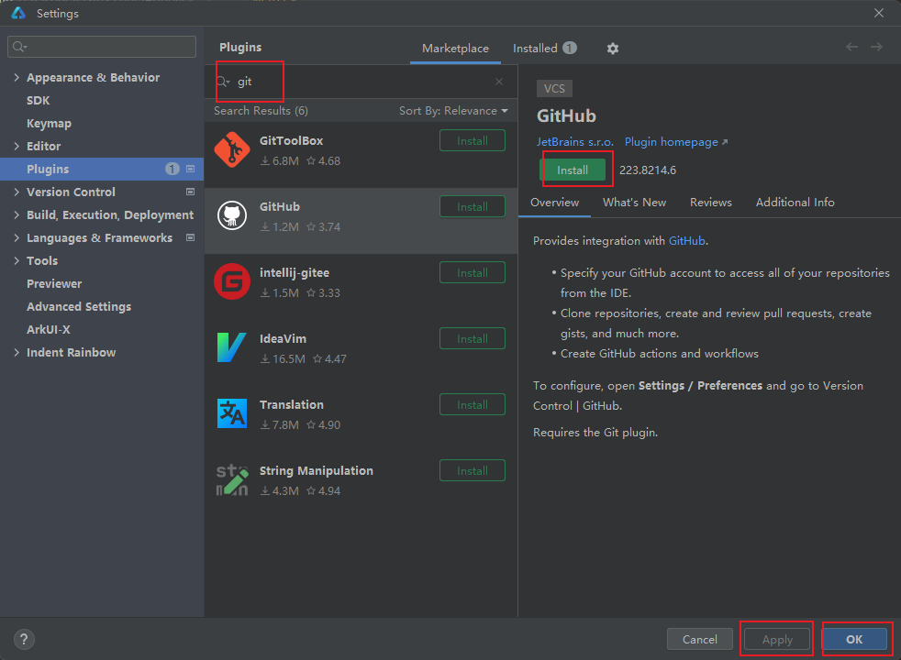Go forward using the right arrow

coord(876,47)
